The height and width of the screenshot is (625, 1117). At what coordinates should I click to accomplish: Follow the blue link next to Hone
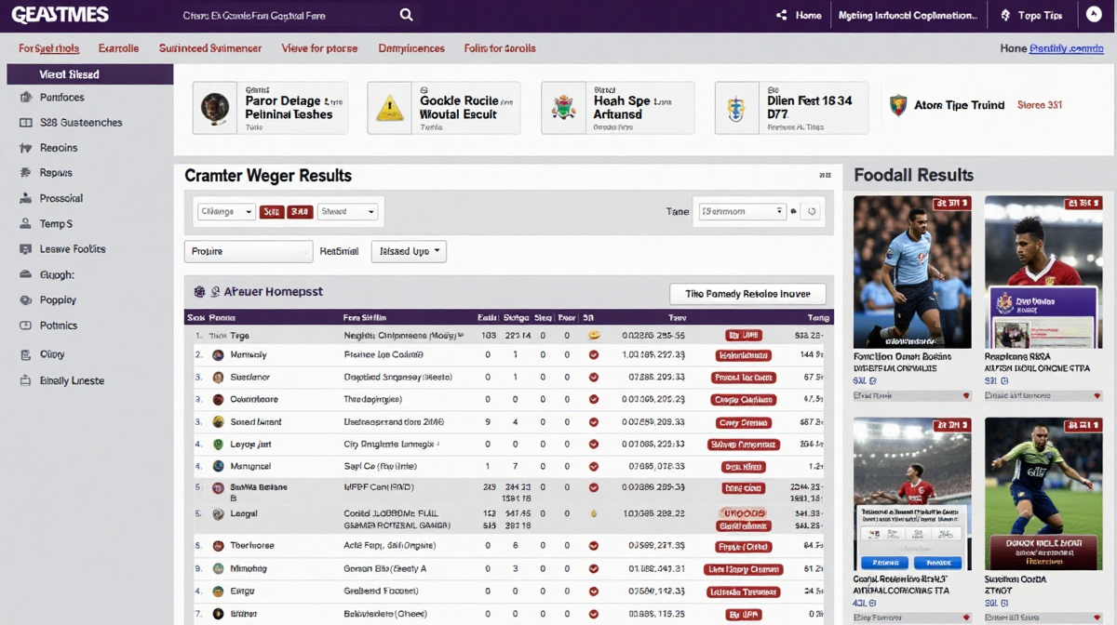click(x=1066, y=48)
